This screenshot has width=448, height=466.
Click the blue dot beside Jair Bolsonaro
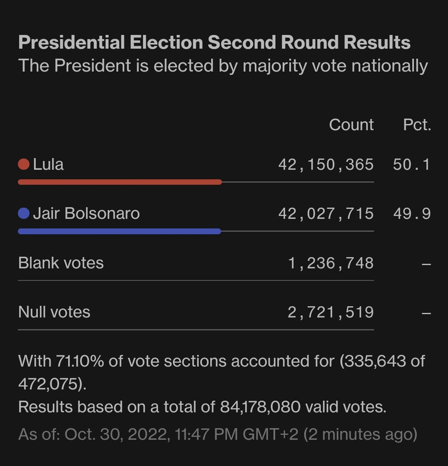24,213
